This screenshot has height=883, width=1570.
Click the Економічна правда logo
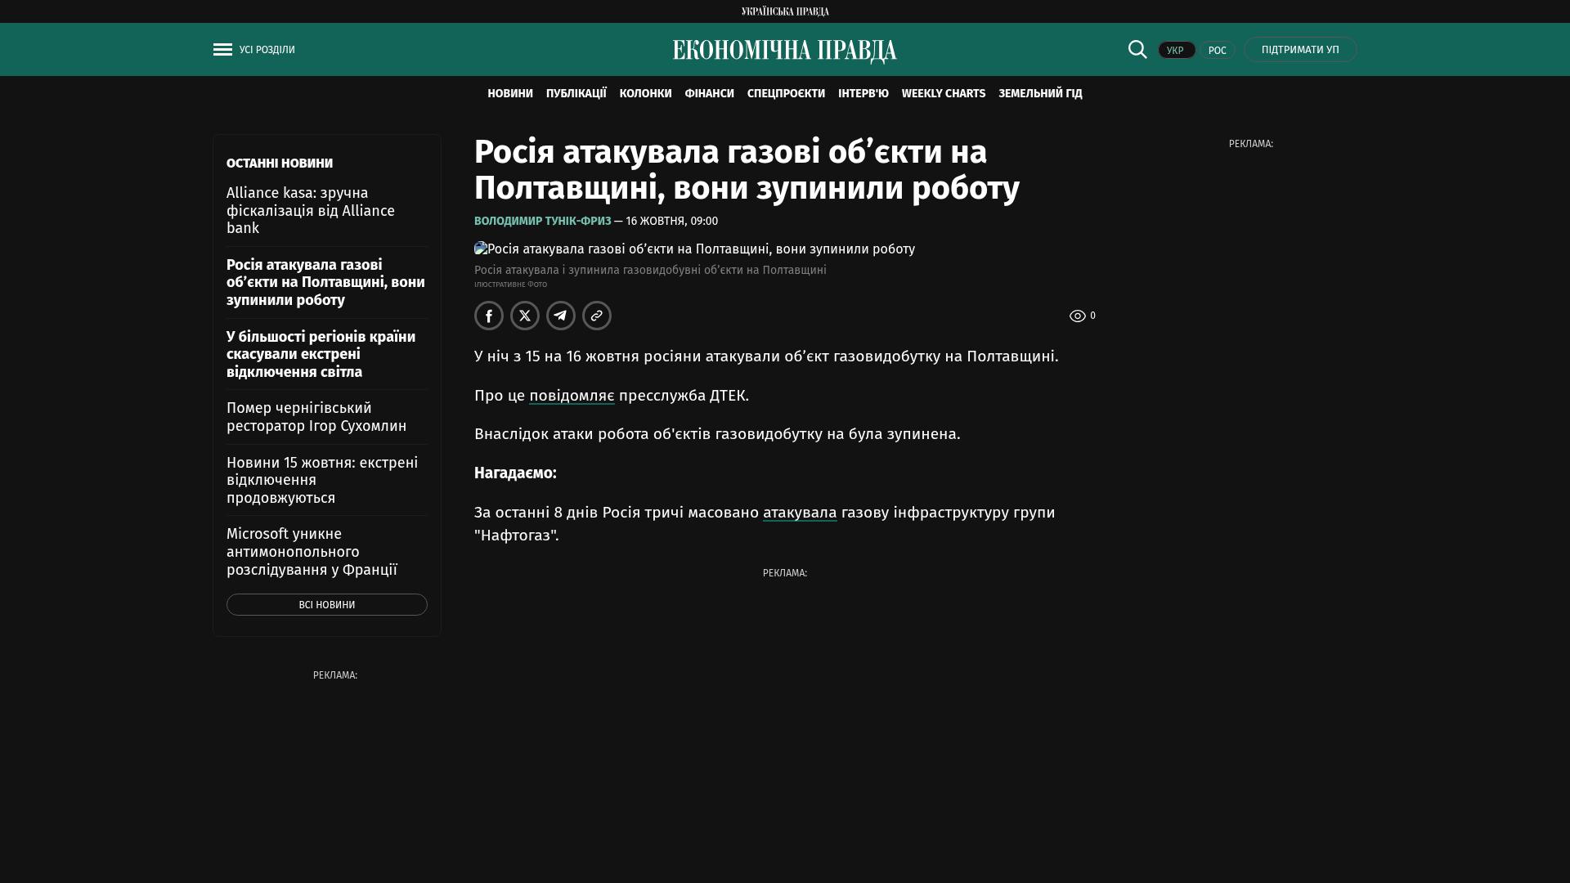click(785, 51)
